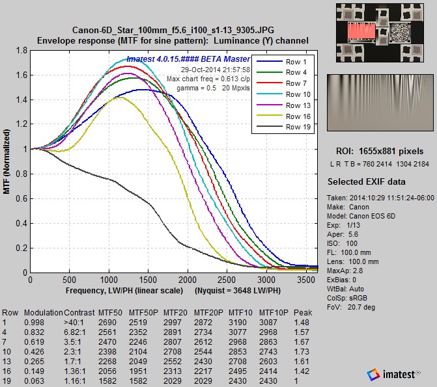Click the Modulation column header
437x387 pixels.
44,313
